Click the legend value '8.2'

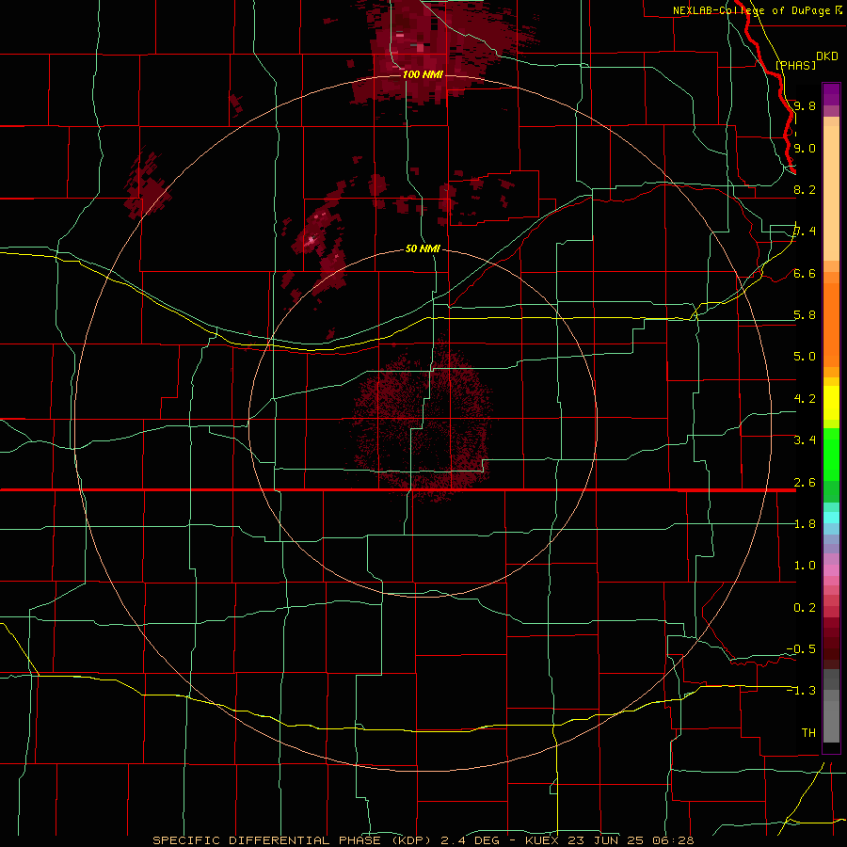805,189
